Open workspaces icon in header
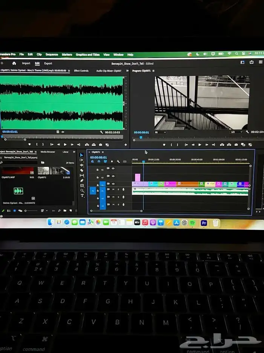264x353 pixels. pos(243,62)
